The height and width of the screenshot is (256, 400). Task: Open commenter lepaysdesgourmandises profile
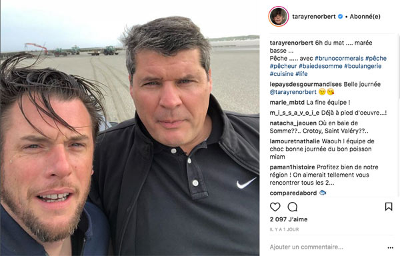pos(305,85)
